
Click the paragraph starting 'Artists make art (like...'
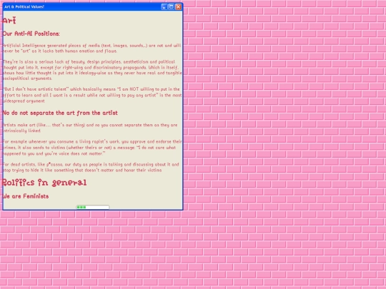(90, 128)
